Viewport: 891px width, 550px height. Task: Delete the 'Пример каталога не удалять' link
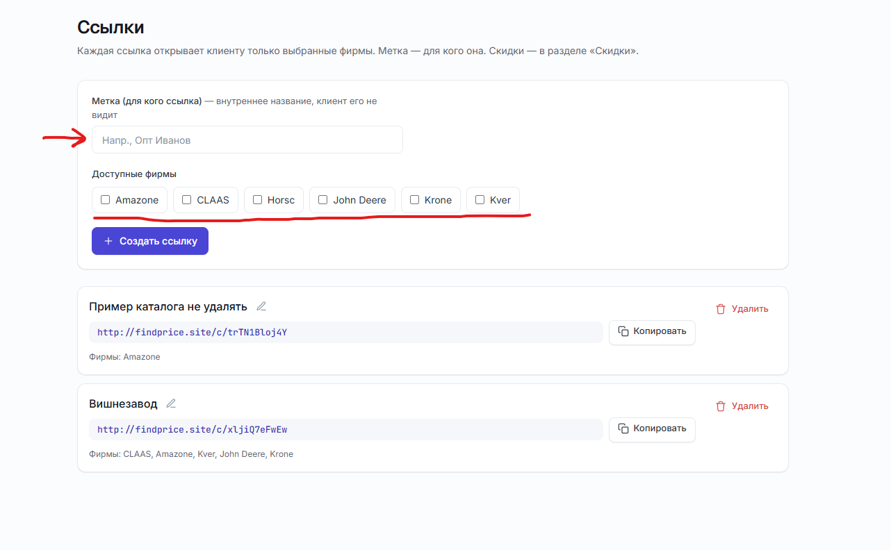pos(742,309)
